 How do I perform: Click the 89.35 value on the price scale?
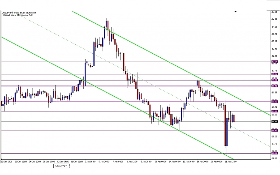pos(275,115)
